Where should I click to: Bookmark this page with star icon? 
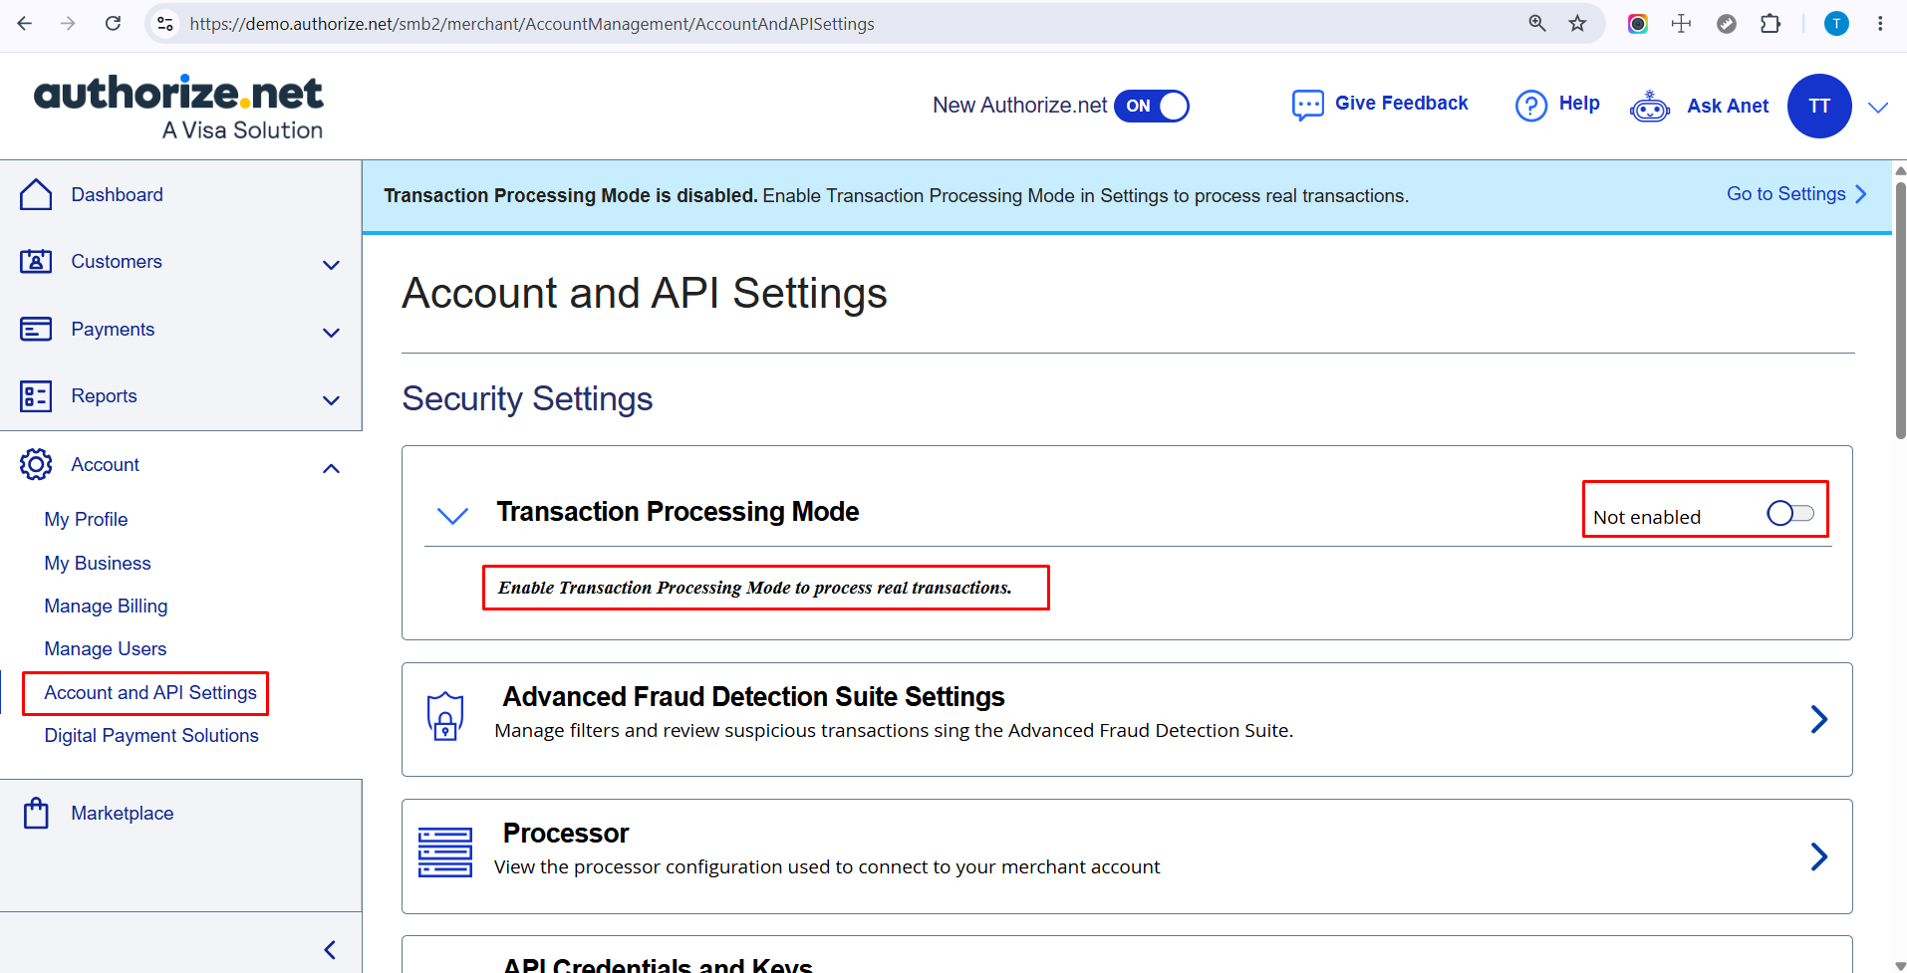pyautogui.click(x=1577, y=23)
